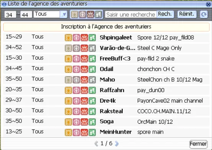Click memo spore main in MeinHunter row
This screenshot has height=150, width=212.
[x=150, y=132]
